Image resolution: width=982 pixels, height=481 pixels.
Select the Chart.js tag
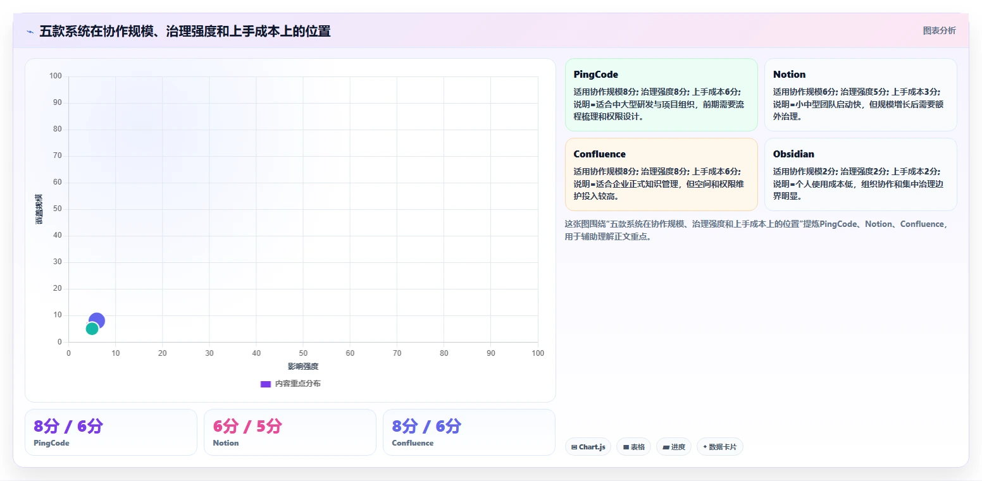[x=588, y=447]
